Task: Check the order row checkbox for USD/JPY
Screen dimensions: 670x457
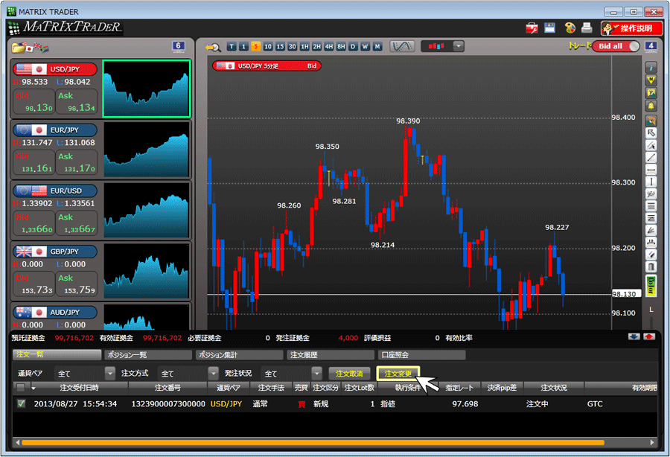Action: tap(21, 403)
